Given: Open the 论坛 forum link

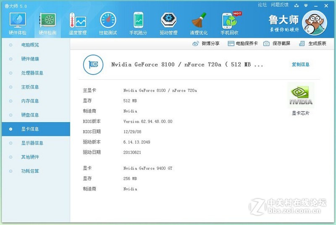Looking at the screenshot, I should (262, 5).
